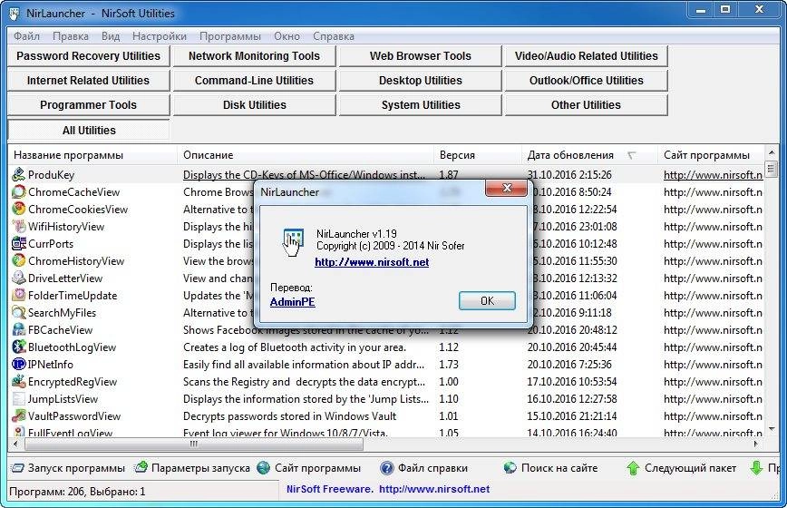Click the ProduKey program icon
This screenshot has width=787, height=508.
pos(18,174)
